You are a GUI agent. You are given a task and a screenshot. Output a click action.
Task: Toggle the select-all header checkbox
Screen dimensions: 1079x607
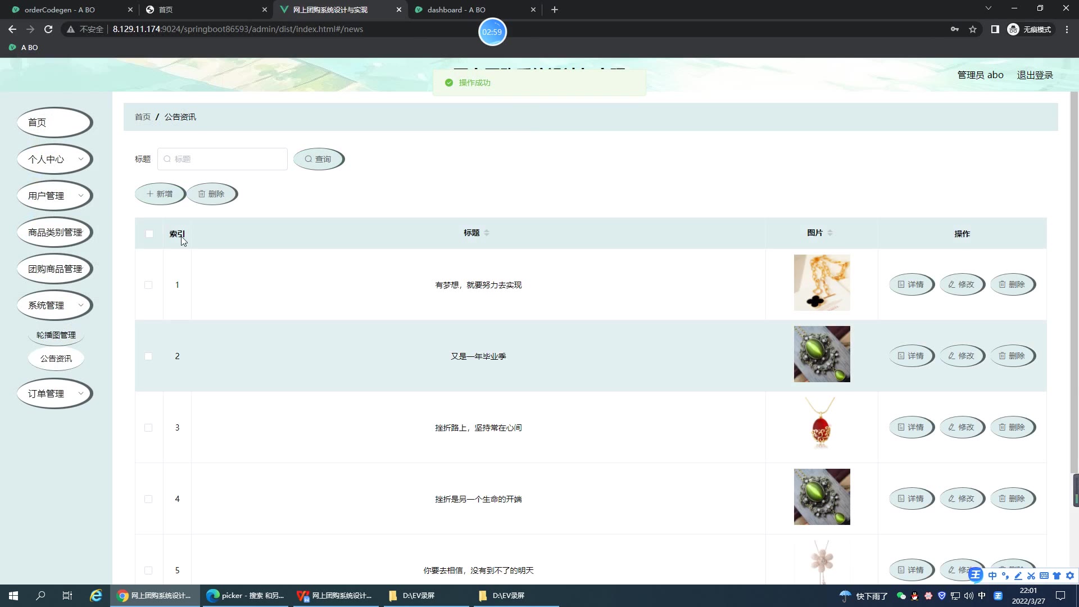149,234
